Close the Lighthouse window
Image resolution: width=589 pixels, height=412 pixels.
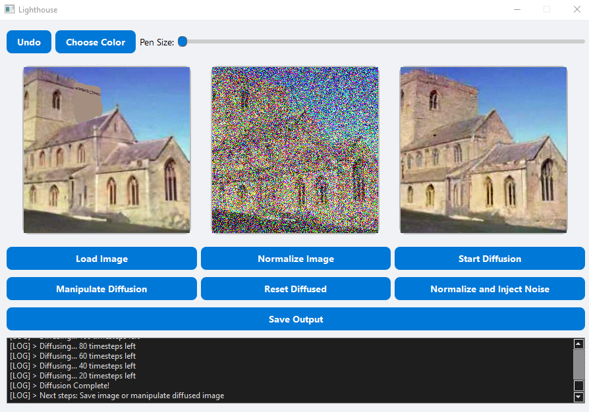(x=577, y=9)
